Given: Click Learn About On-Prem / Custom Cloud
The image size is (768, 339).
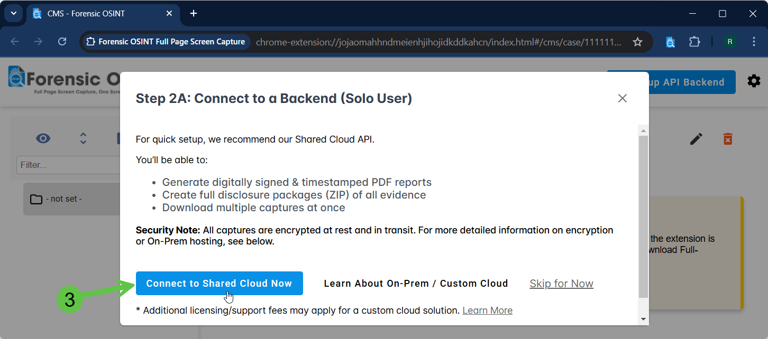Looking at the screenshot, I should click(416, 284).
